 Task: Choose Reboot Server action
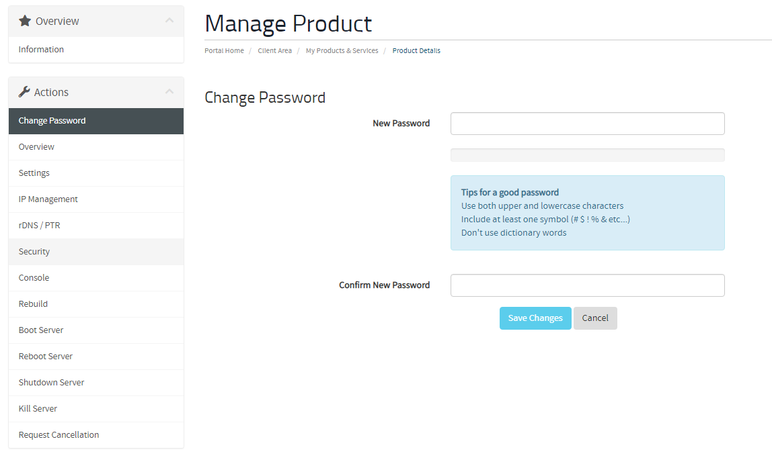[x=96, y=357]
